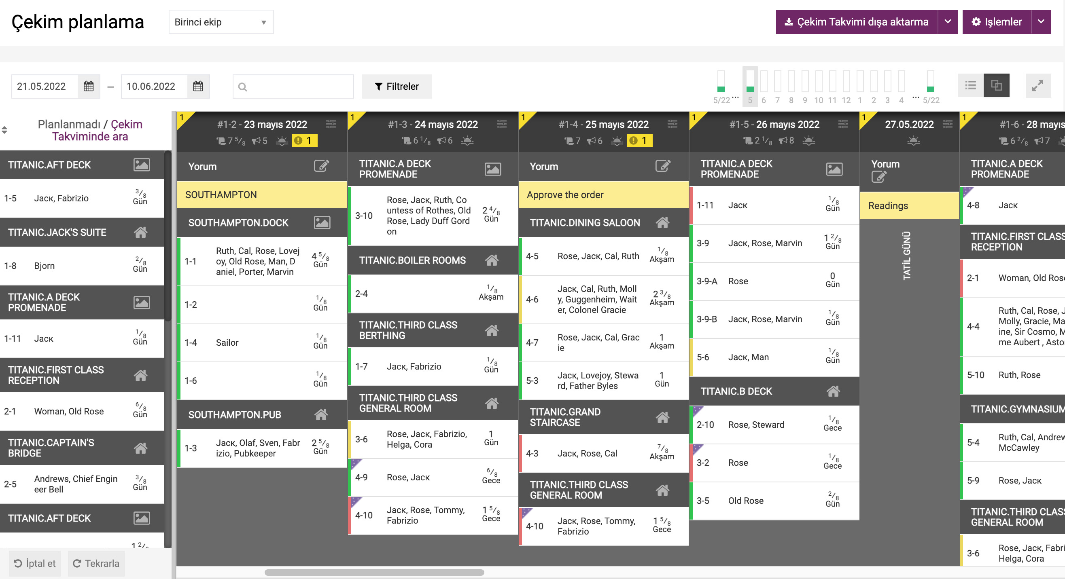Open settings for day #1-2 23 mayıs
The height and width of the screenshot is (579, 1065).
pyautogui.click(x=331, y=124)
